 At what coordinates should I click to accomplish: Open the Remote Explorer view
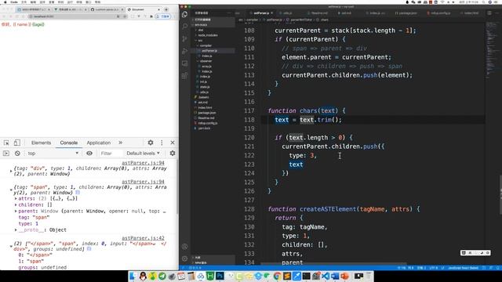pos(185,63)
